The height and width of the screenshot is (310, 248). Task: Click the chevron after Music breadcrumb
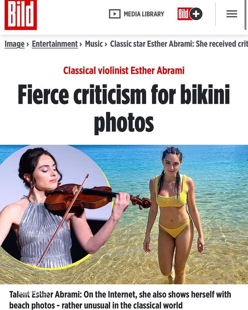(106, 44)
